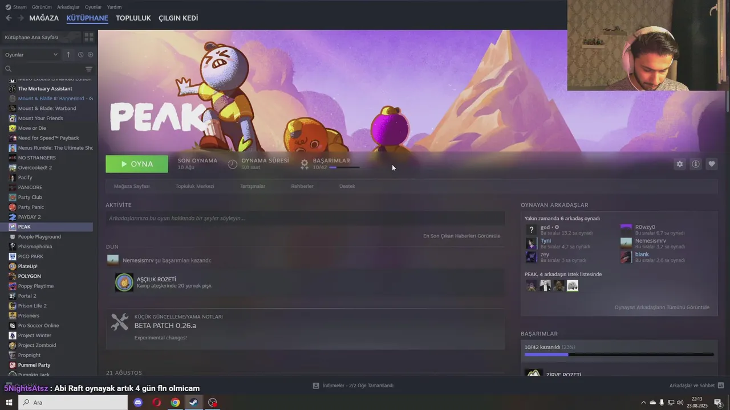View En Son Çıkan Haberleri Görüntüle
Image resolution: width=730 pixels, height=410 pixels.
pyautogui.click(x=461, y=236)
